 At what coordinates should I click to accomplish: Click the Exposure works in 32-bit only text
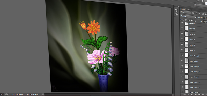coord(25,94)
